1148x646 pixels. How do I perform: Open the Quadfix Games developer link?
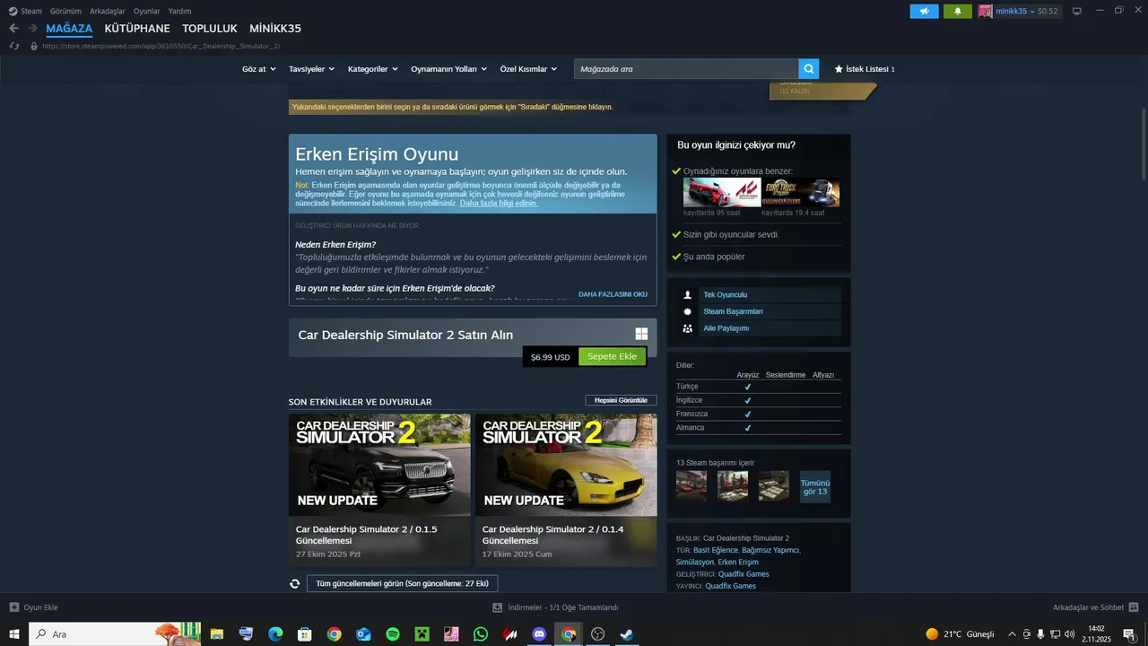pos(744,574)
